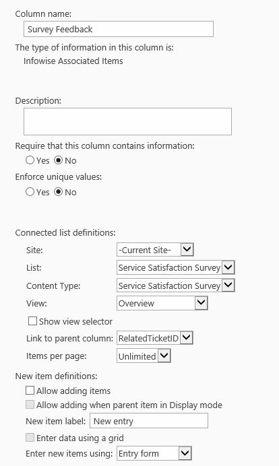Click the Connected list definitions heading
The image size is (279, 466).
(x=65, y=233)
